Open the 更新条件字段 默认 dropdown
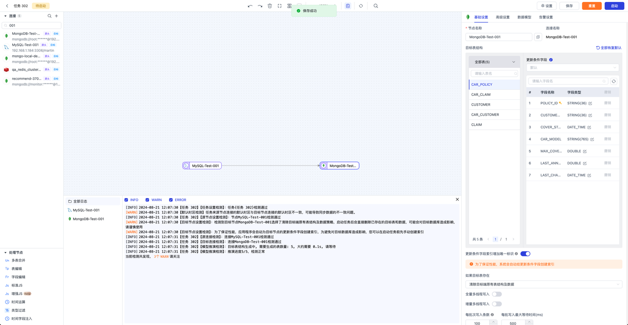The image size is (628, 325). 573,68
